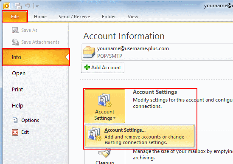Click the Cleanup Tools broom icon
233x164 pixels.
click(x=104, y=153)
